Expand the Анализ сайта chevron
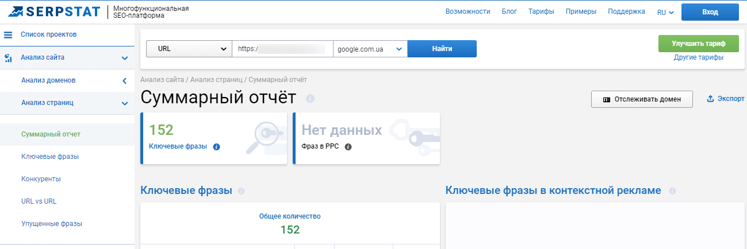This screenshot has height=249, width=747. [124, 58]
